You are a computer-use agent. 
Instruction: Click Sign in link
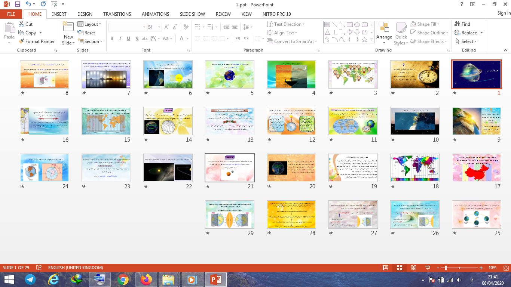[x=504, y=13]
